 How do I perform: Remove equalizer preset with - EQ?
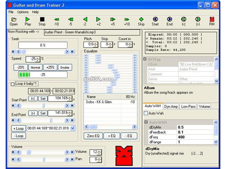click(x=129, y=136)
